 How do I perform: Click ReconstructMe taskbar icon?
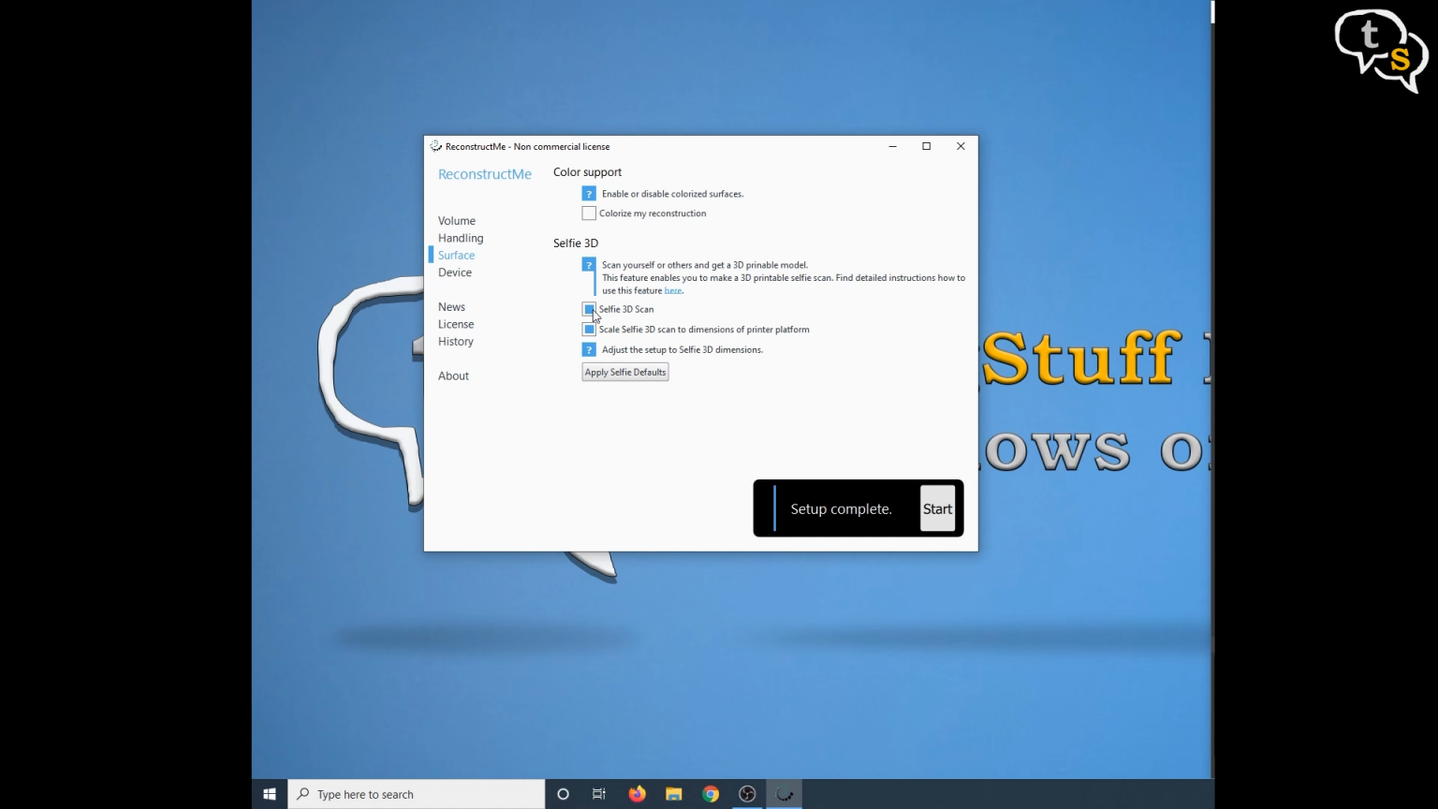point(785,794)
